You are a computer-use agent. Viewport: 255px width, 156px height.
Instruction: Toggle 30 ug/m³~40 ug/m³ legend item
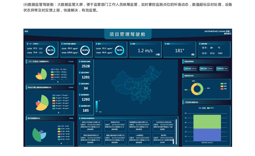[60, 103]
